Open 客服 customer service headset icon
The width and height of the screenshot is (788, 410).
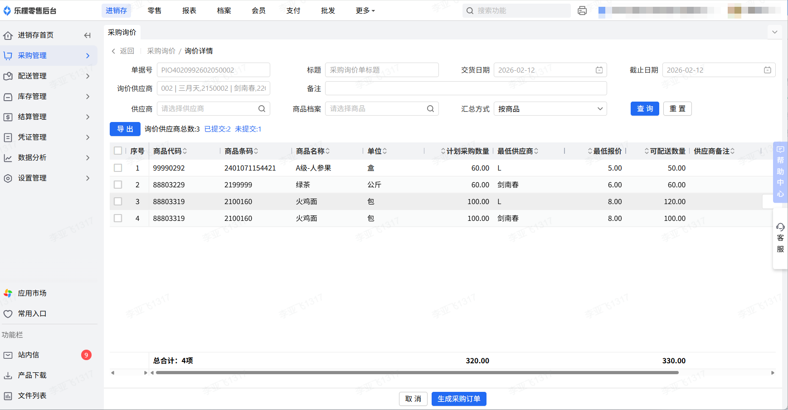pos(780,227)
